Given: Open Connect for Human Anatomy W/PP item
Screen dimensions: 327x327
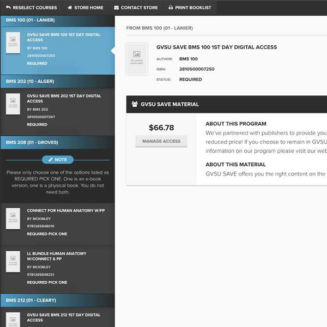Looking at the screenshot, I should [x=58, y=223].
